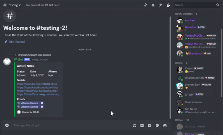Click the PA Bot avatar
This screenshot has height=135, width=223.
7,61
